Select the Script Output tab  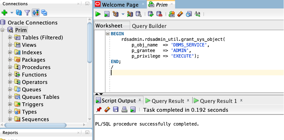[x=119, y=100]
